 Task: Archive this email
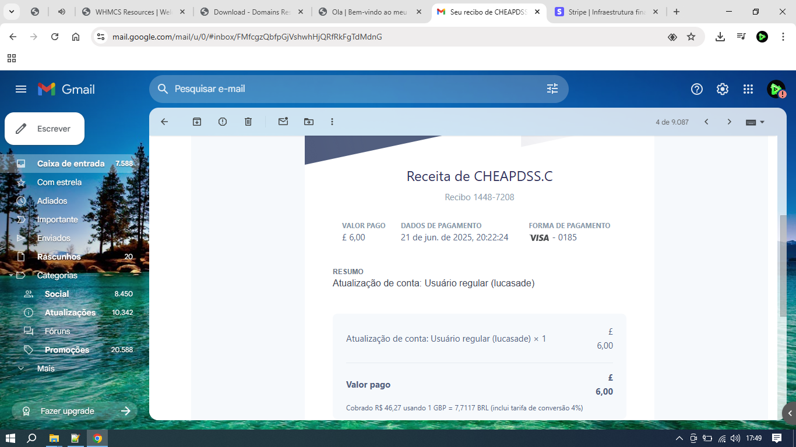pos(197,122)
